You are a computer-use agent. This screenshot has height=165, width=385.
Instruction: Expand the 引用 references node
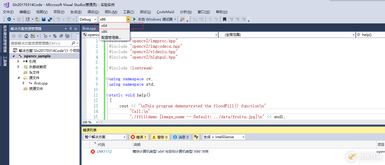[x=19, y=61]
